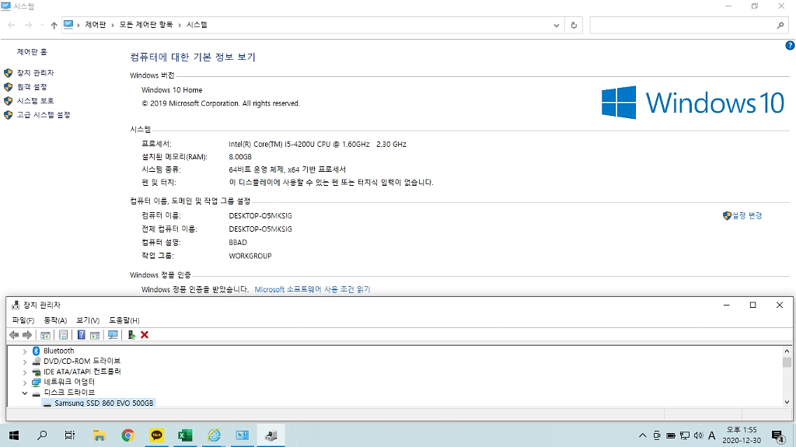
Task: Click 모든 제어판 항목 breadcrumb
Action: (x=146, y=25)
